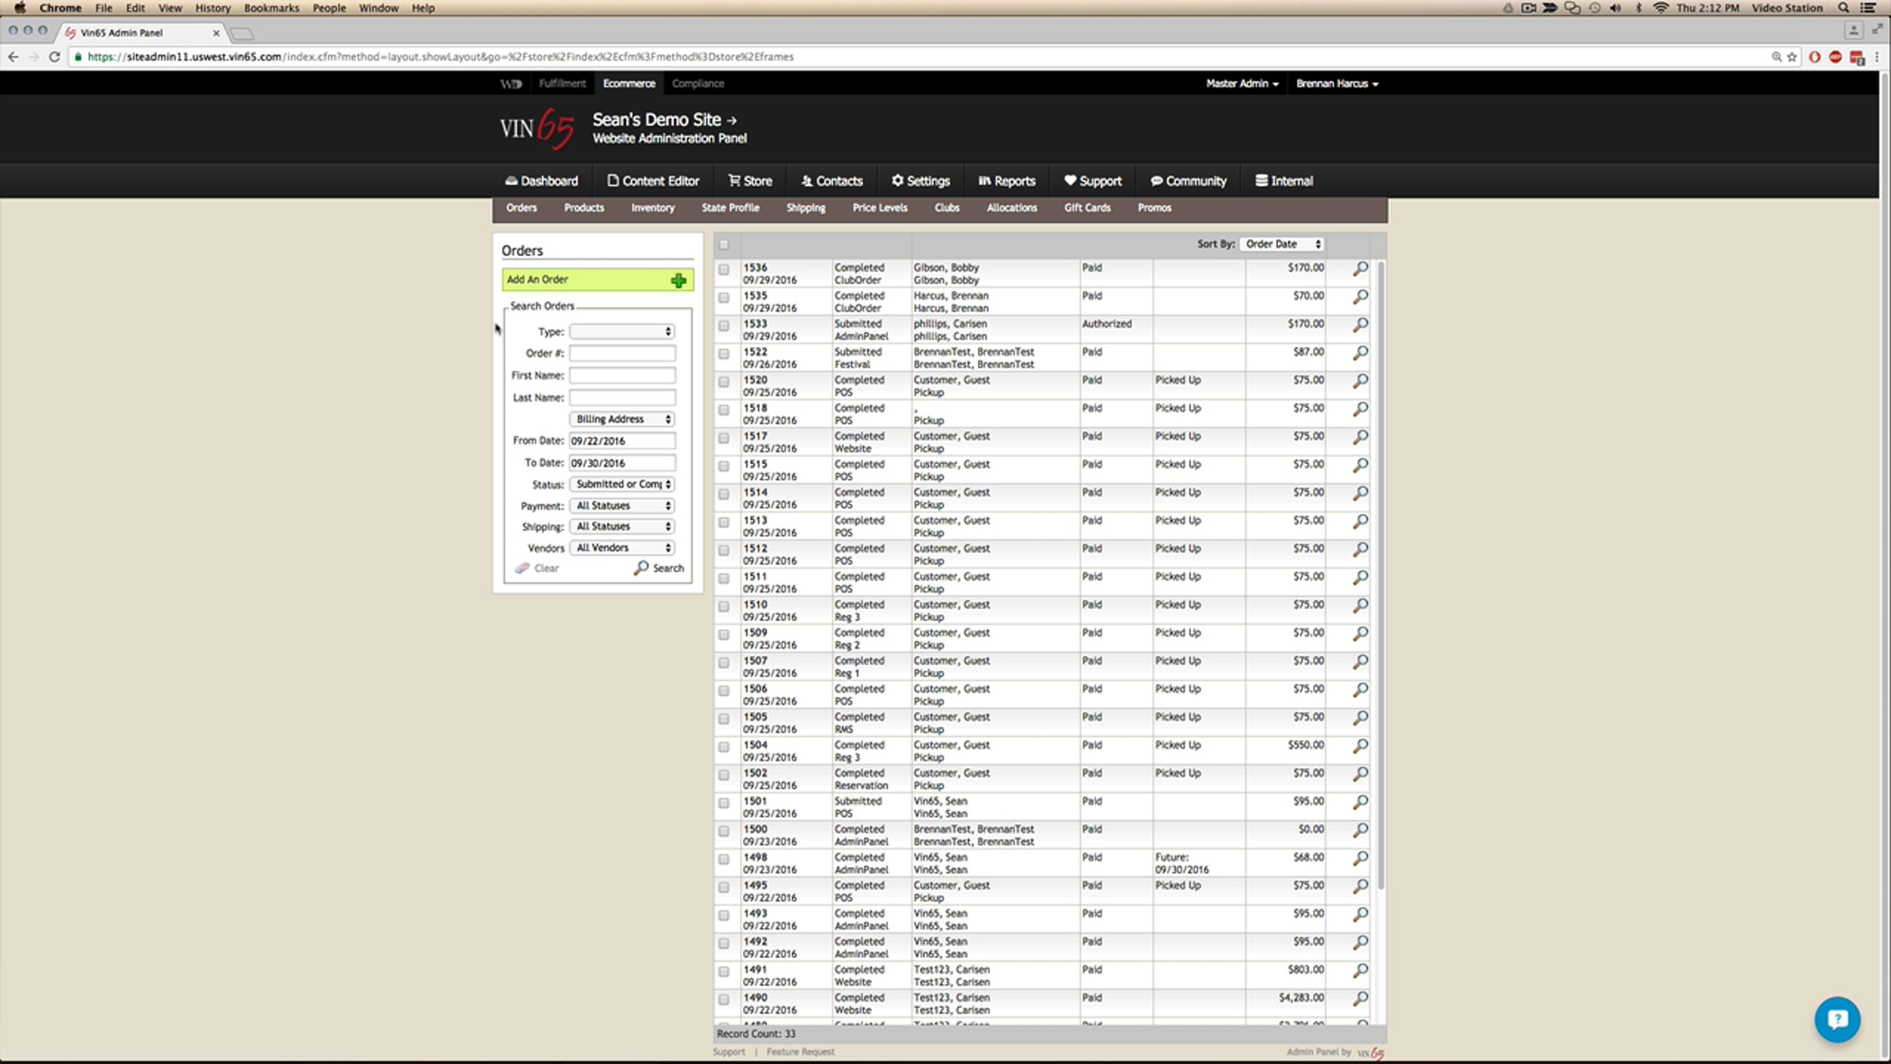Open magnifier icon for order 1490
Image resolution: width=1891 pixels, height=1064 pixels.
(x=1360, y=999)
